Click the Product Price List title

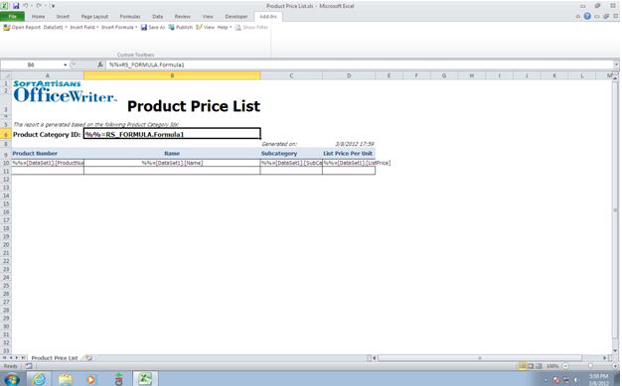pos(194,106)
